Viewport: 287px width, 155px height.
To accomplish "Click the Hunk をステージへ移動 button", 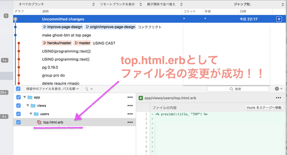I will [264, 108].
